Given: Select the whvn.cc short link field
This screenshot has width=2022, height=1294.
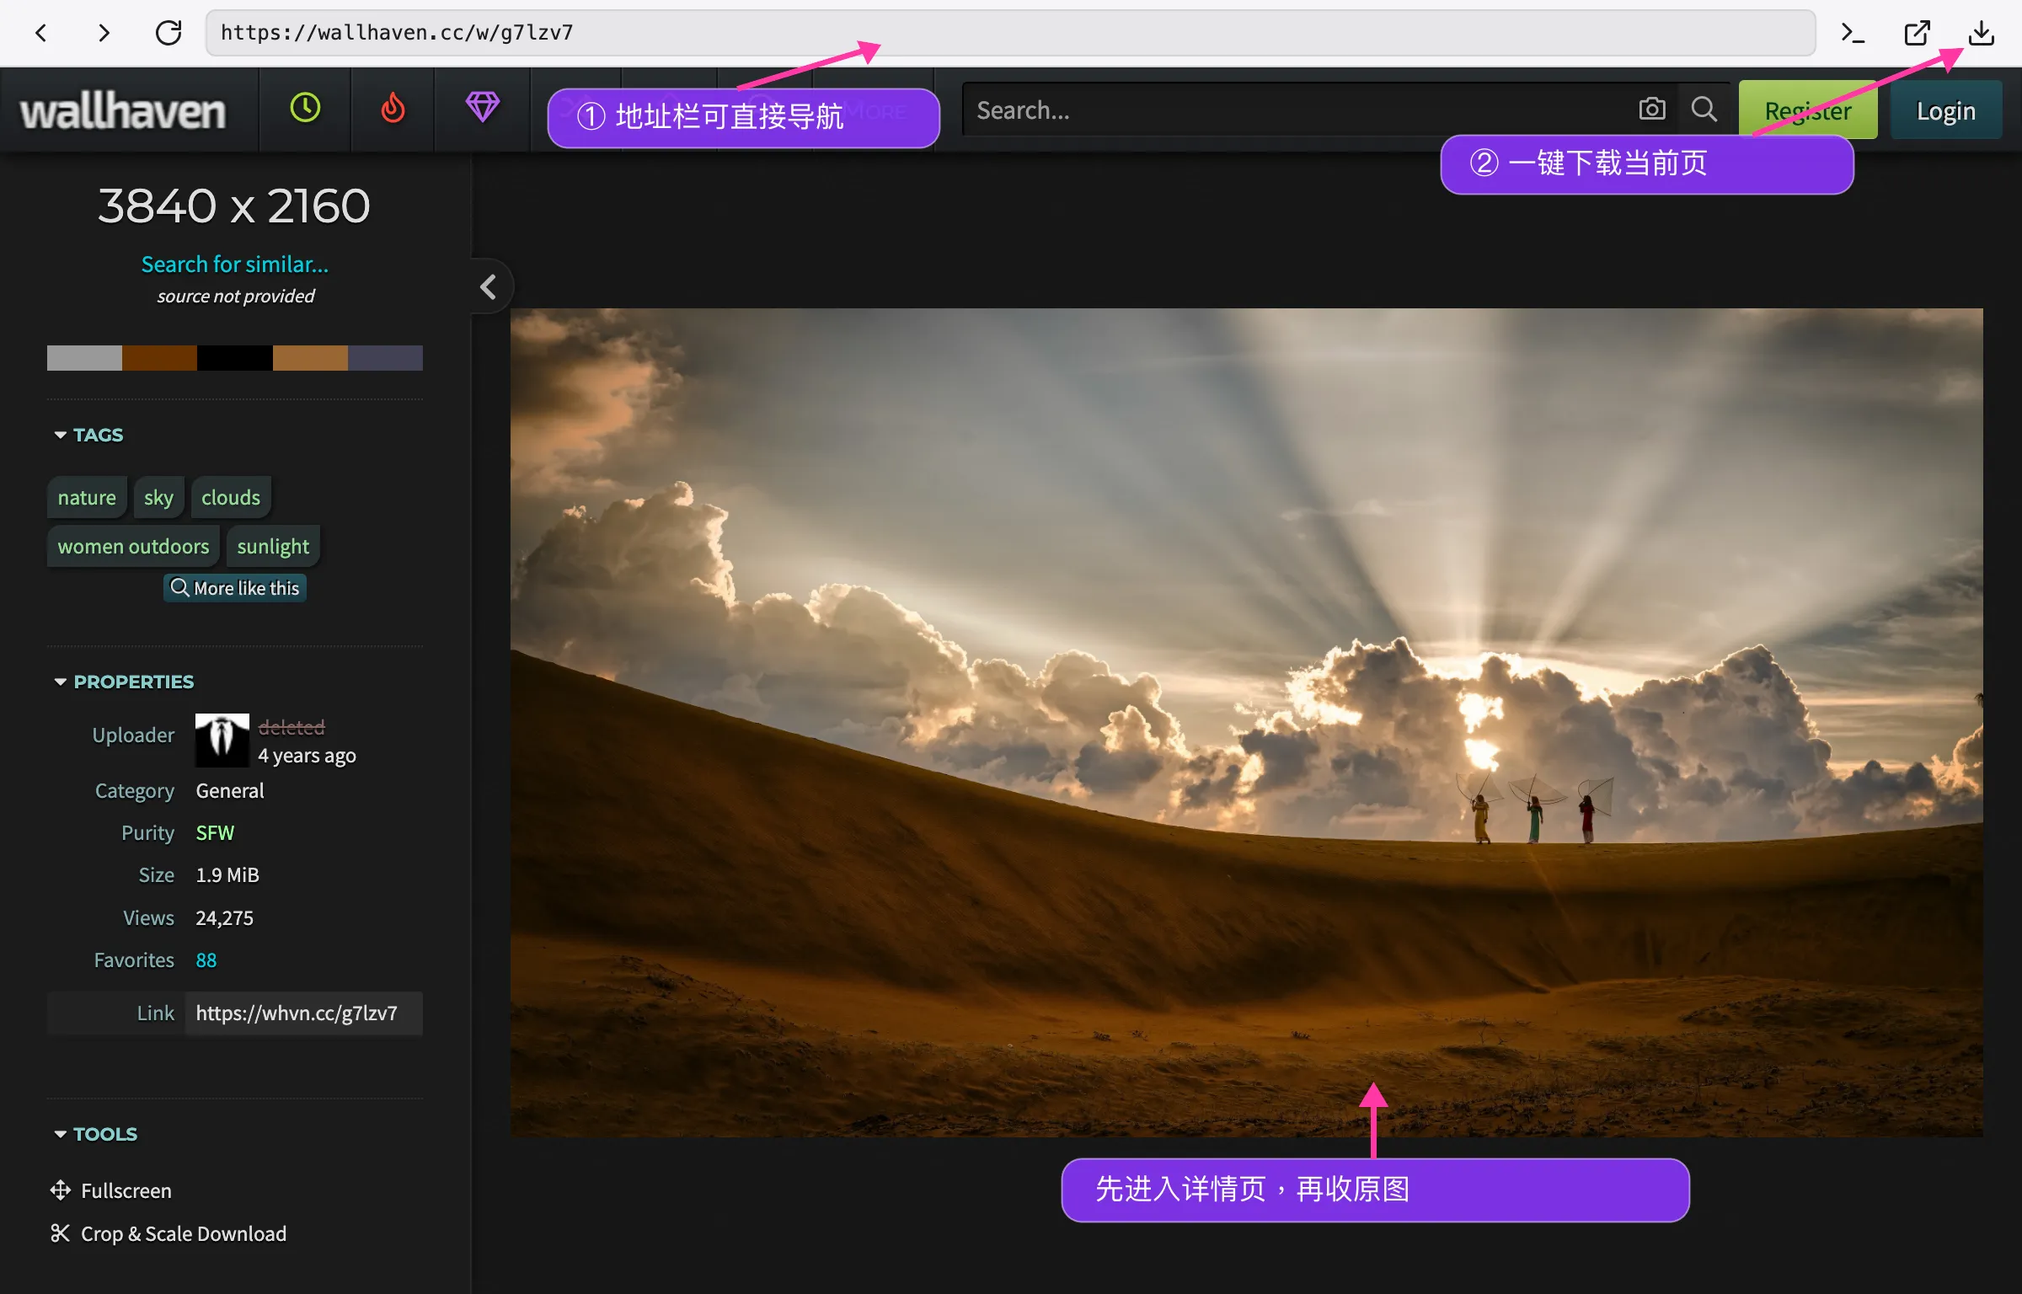Looking at the screenshot, I should (303, 1013).
